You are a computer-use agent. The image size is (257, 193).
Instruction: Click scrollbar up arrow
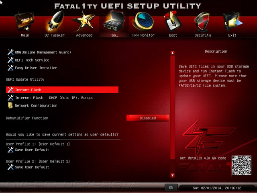(172, 53)
